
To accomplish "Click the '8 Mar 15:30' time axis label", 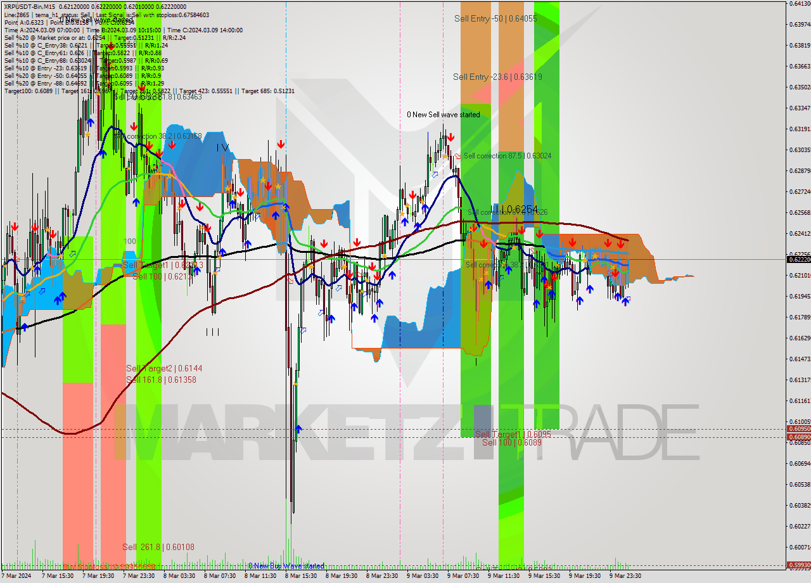I will click(x=301, y=577).
